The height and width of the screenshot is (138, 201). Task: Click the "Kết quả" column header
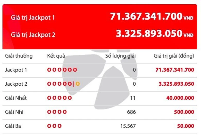(56, 56)
